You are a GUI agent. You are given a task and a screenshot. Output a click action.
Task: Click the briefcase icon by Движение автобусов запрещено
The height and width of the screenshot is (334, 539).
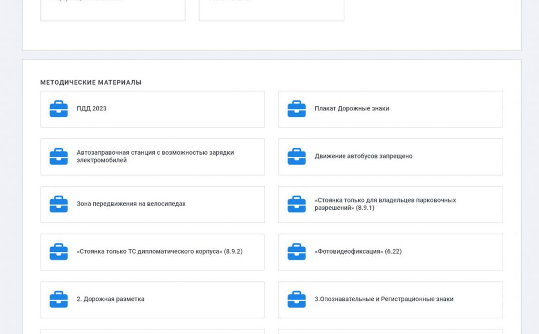tap(296, 157)
